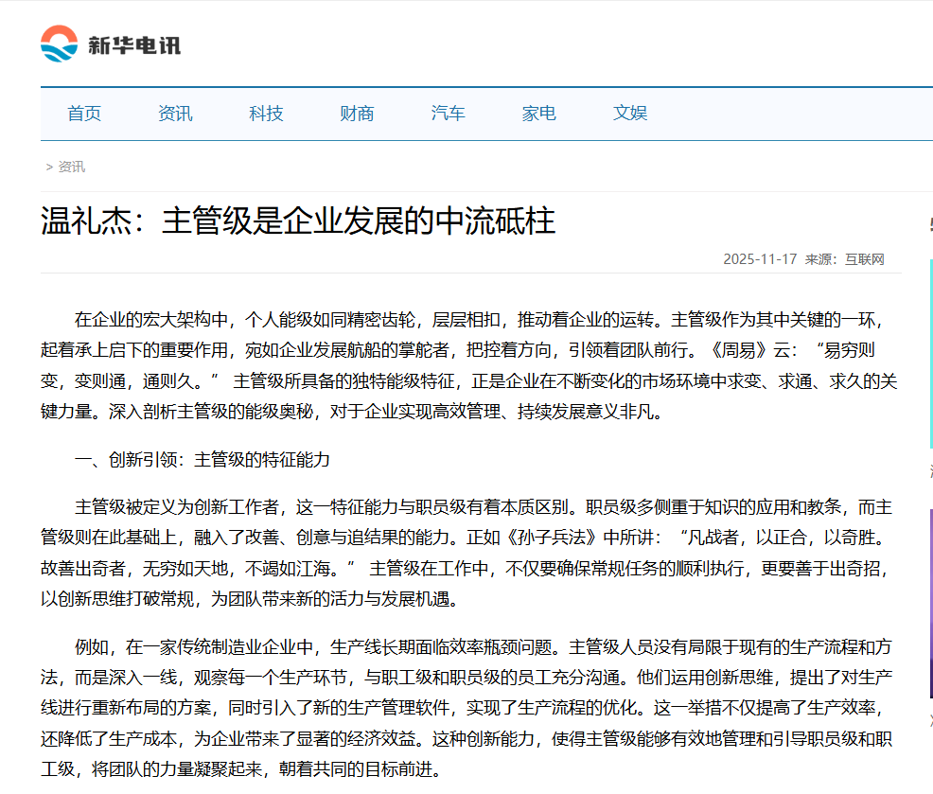Go to the 科技 section
This screenshot has width=933, height=794.
(x=265, y=113)
